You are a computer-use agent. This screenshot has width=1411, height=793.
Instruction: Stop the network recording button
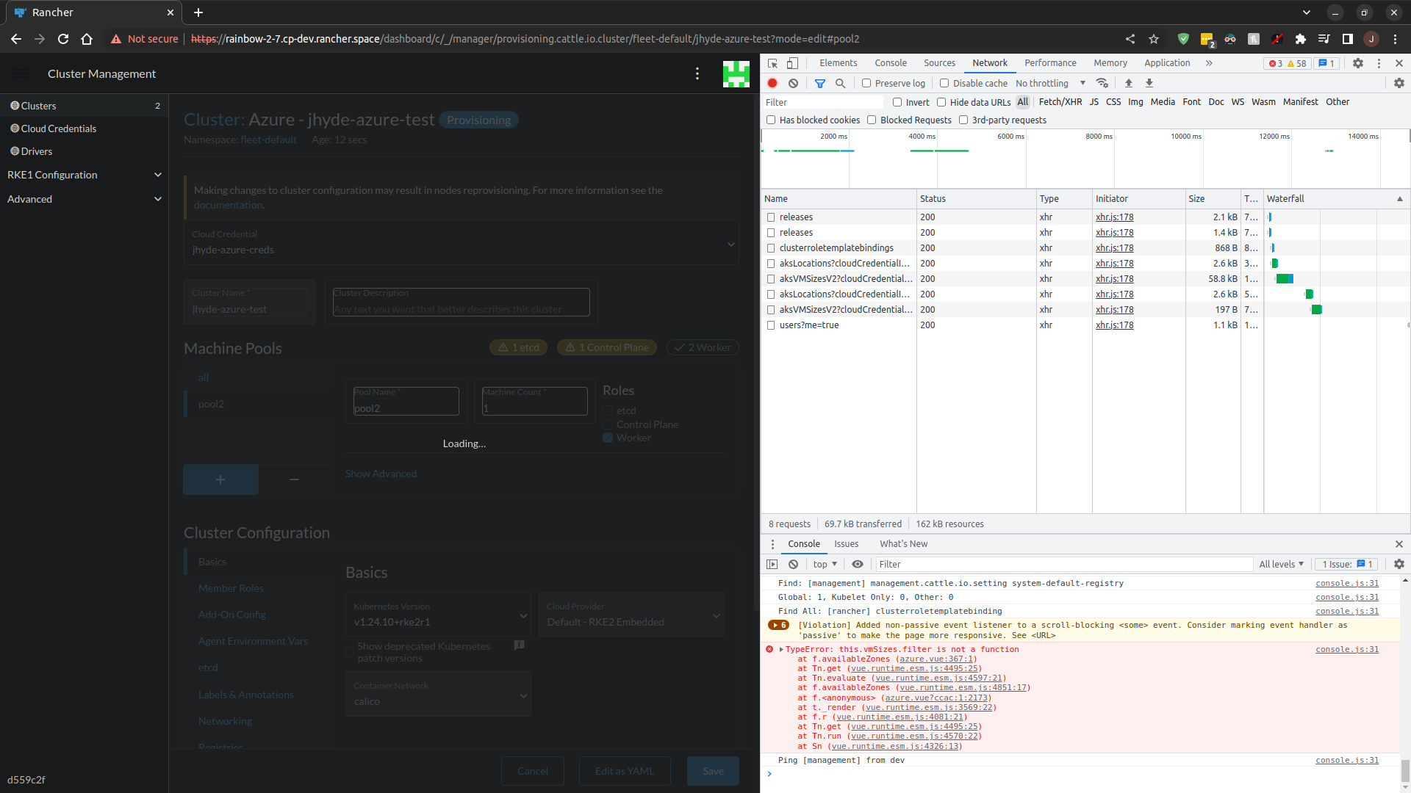(772, 83)
